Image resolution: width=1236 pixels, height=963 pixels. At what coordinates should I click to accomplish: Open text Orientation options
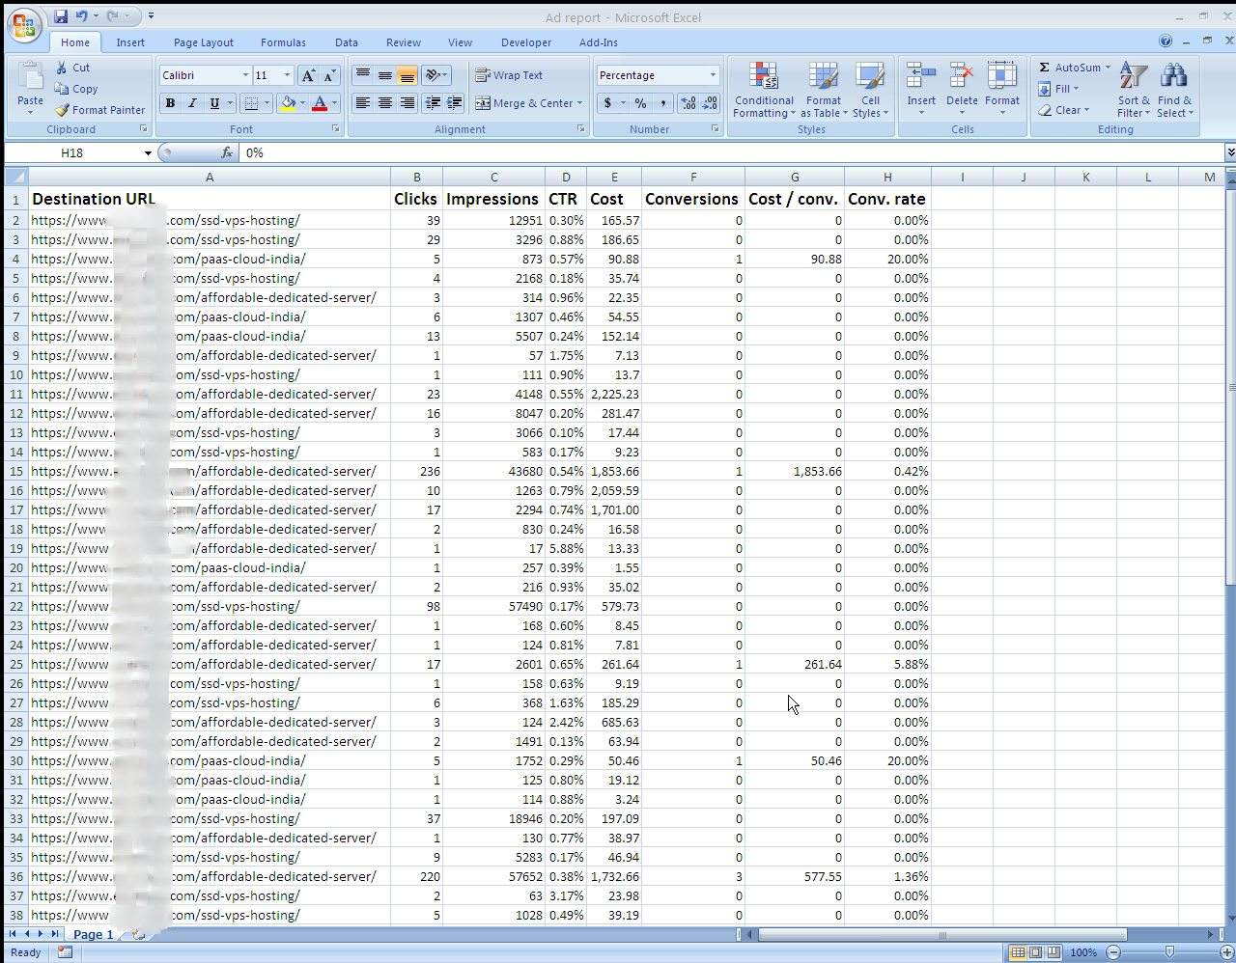click(435, 75)
